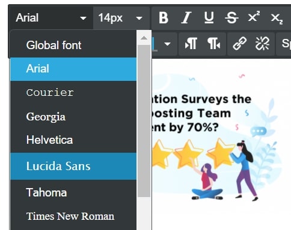Toggle underline formatting
Viewport: 291px width, 230px height.
point(209,18)
